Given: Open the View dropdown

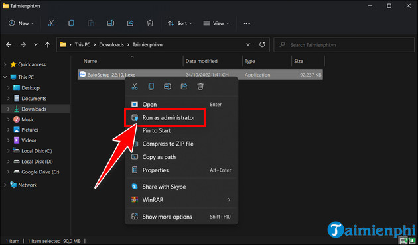Looking at the screenshot, I should click(216, 23).
